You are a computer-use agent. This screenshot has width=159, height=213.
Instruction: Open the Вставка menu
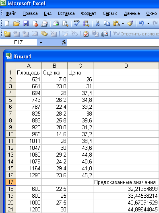pyautogui.click(x=66, y=13)
